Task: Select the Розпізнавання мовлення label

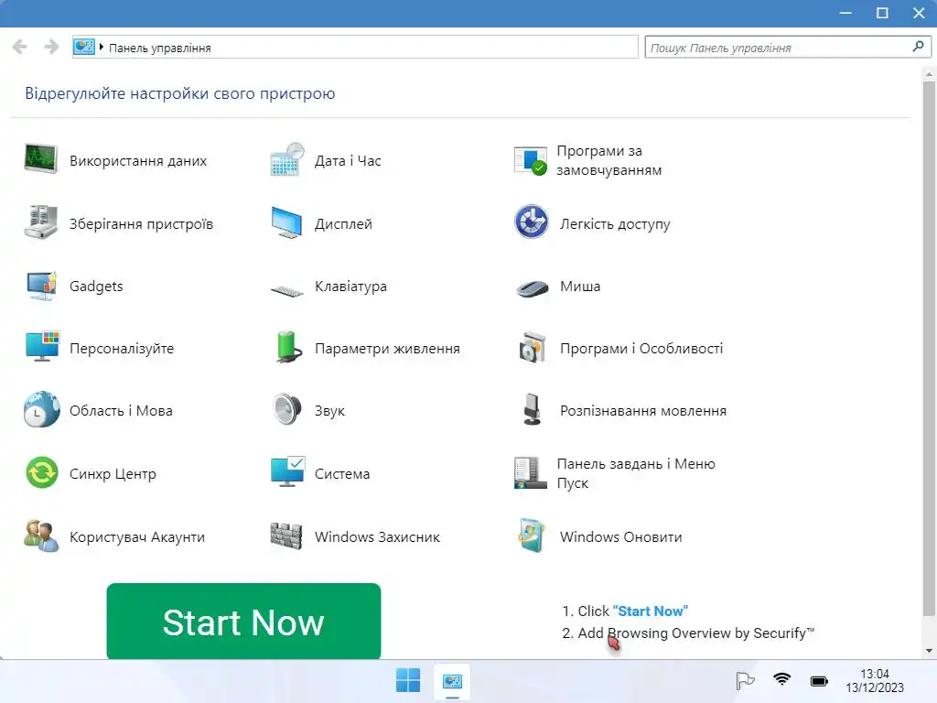Action: point(643,411)
